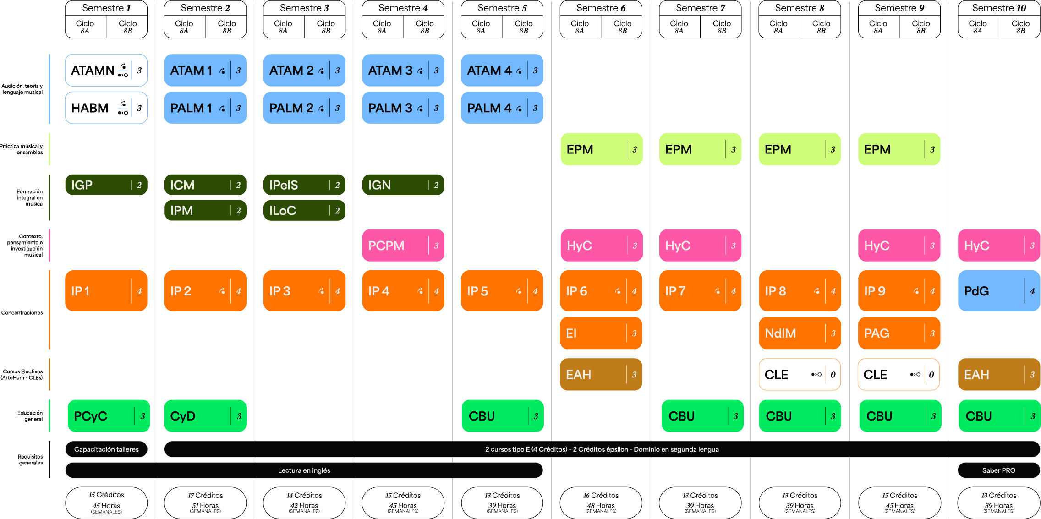Select Ciclo 8B under Semestre 2

[x=226, y=27]
